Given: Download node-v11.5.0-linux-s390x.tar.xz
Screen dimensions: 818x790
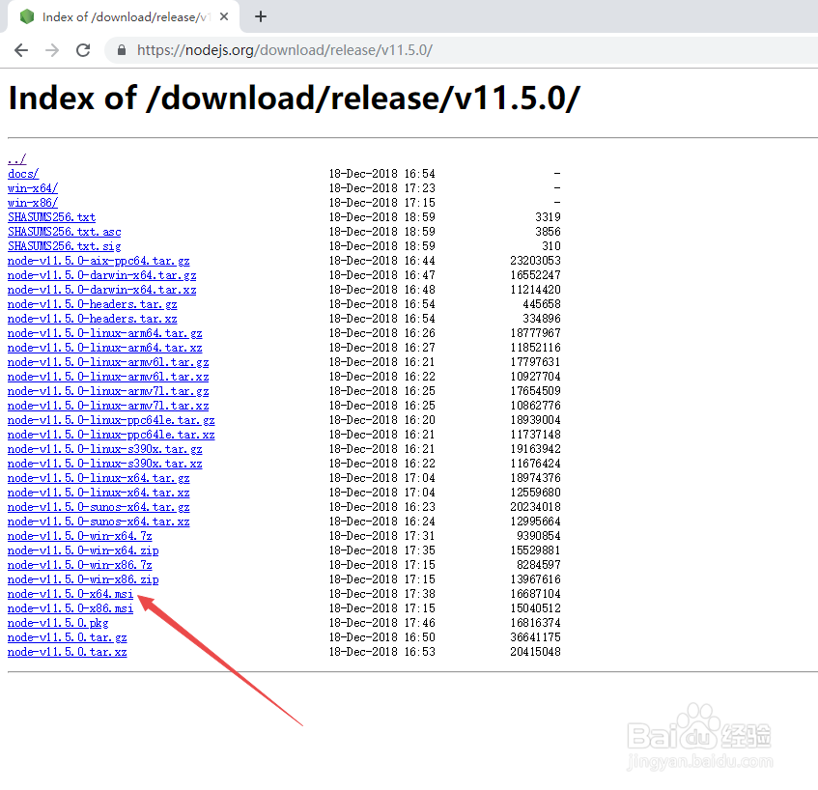Looking at the screenshot, I should click(x=105, y=464).
